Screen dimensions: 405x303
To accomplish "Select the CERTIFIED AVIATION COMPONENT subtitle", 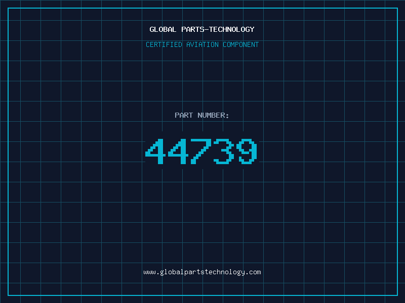I will click(x=202, y=44).
